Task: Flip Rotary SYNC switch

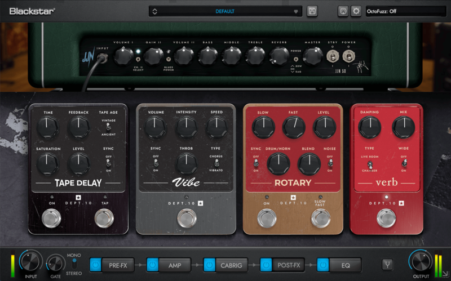Action: 256,163
